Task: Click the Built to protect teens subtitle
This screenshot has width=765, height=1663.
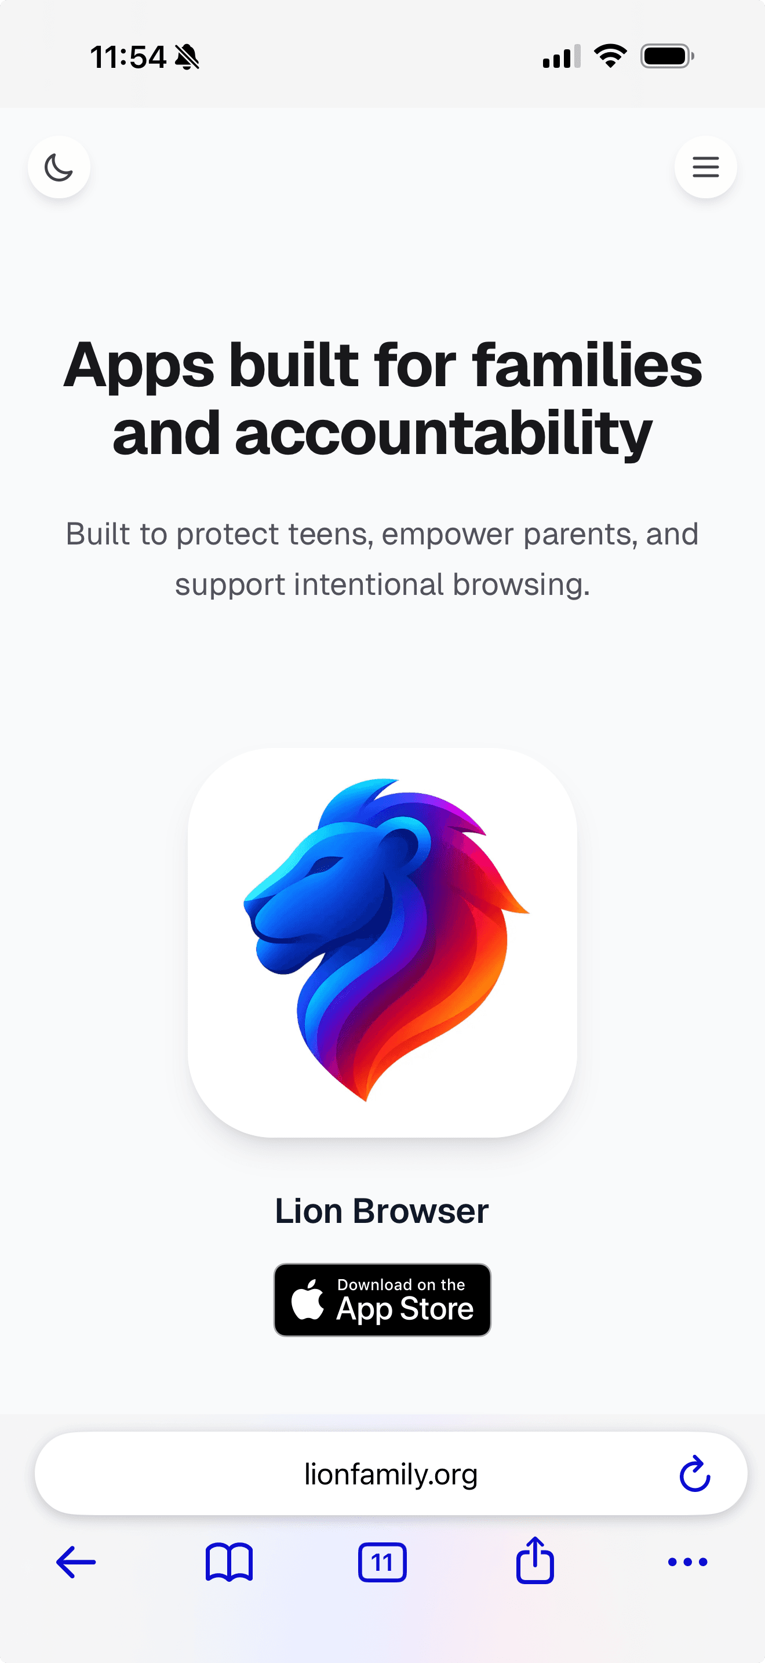Action: click(x=382, y=559)
